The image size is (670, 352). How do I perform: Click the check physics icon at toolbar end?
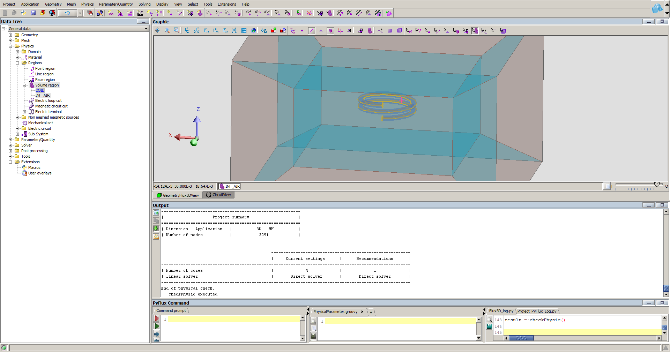point(389,13)
